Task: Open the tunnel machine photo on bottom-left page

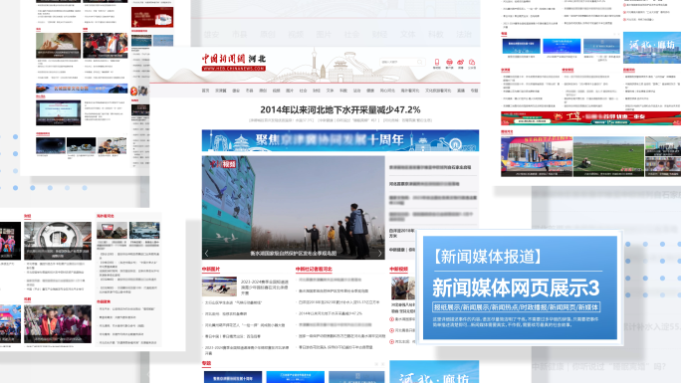Action: (x=58, y=241)
